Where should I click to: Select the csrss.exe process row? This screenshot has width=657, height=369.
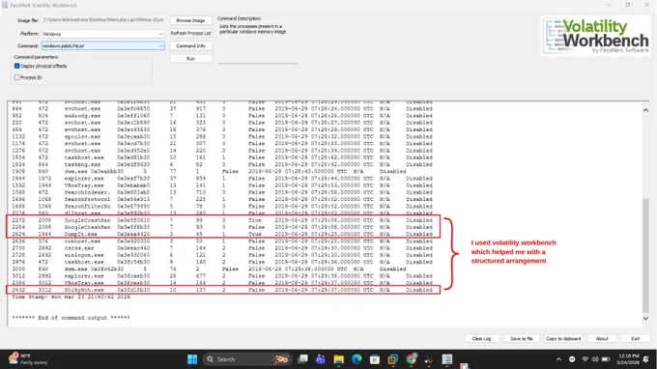click(x=222, y=248)
